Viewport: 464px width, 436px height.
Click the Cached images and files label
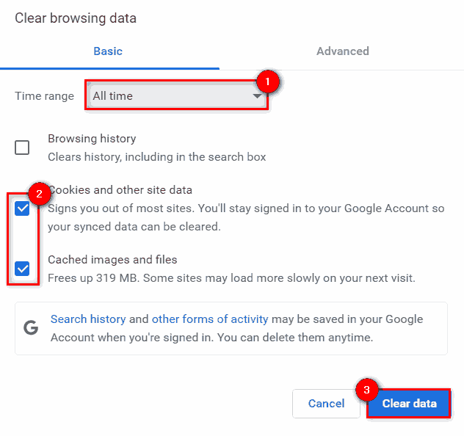pos(112,259)
